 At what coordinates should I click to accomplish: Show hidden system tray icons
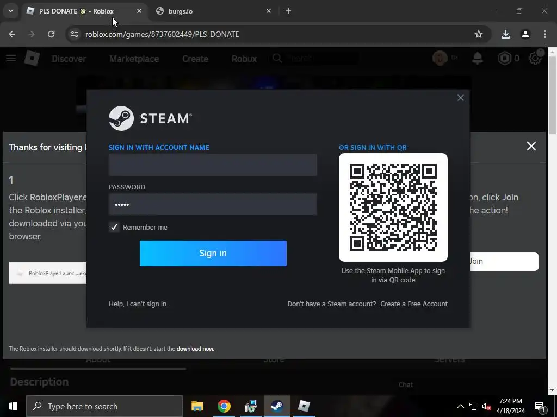[x=460, y=406]
